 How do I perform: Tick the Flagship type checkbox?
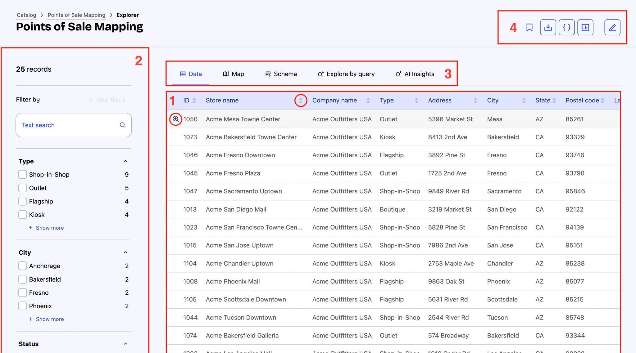[x=22, y=201]
